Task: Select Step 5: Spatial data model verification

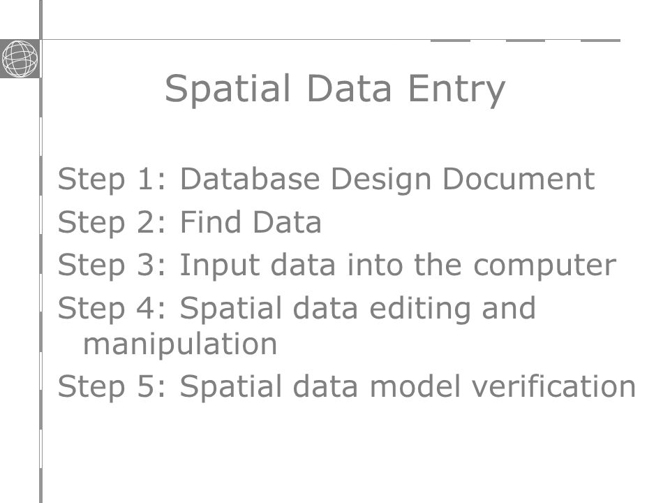Action: (x=347, y=387)
